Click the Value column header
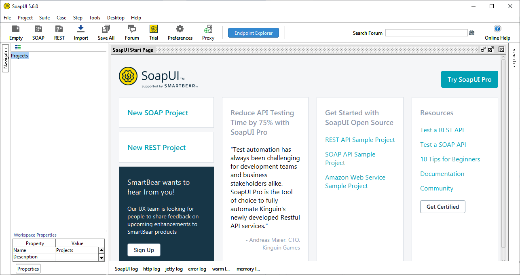This screenshot has height=275, width=520. (x=77, y=243)
